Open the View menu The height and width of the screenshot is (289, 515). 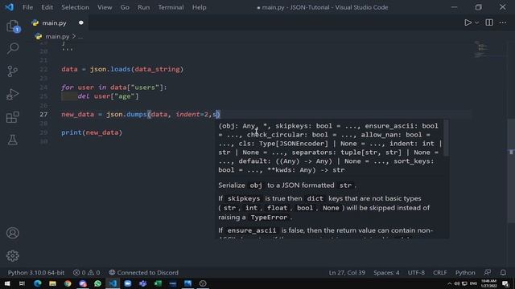click(105, 7)
